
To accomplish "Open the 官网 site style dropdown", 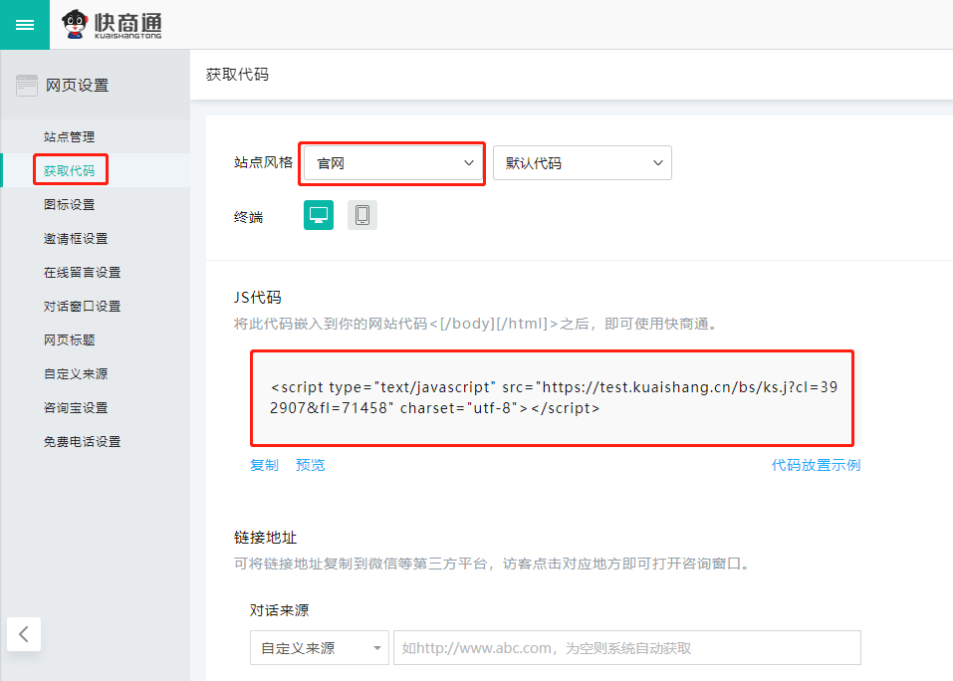I will tap(392, 163).
